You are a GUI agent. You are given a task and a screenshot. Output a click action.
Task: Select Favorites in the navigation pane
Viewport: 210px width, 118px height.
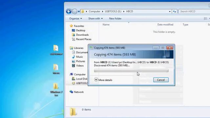(79, 26)
